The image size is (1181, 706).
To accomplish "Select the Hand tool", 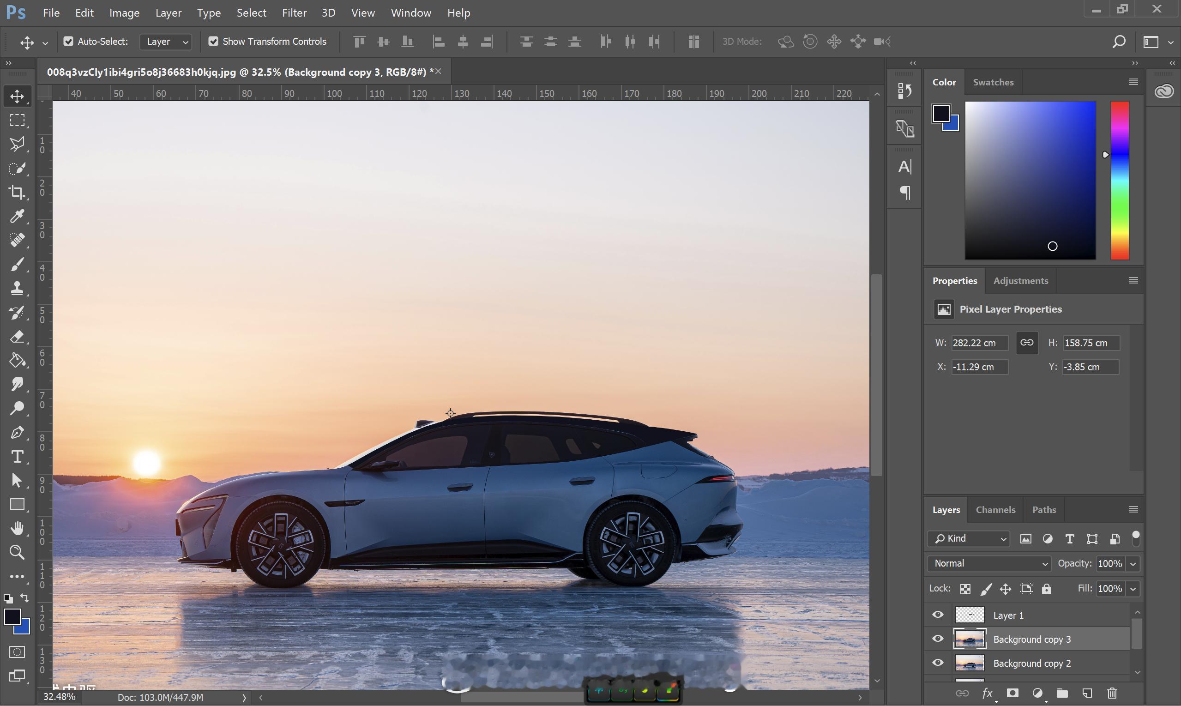I will pos(17,529).
